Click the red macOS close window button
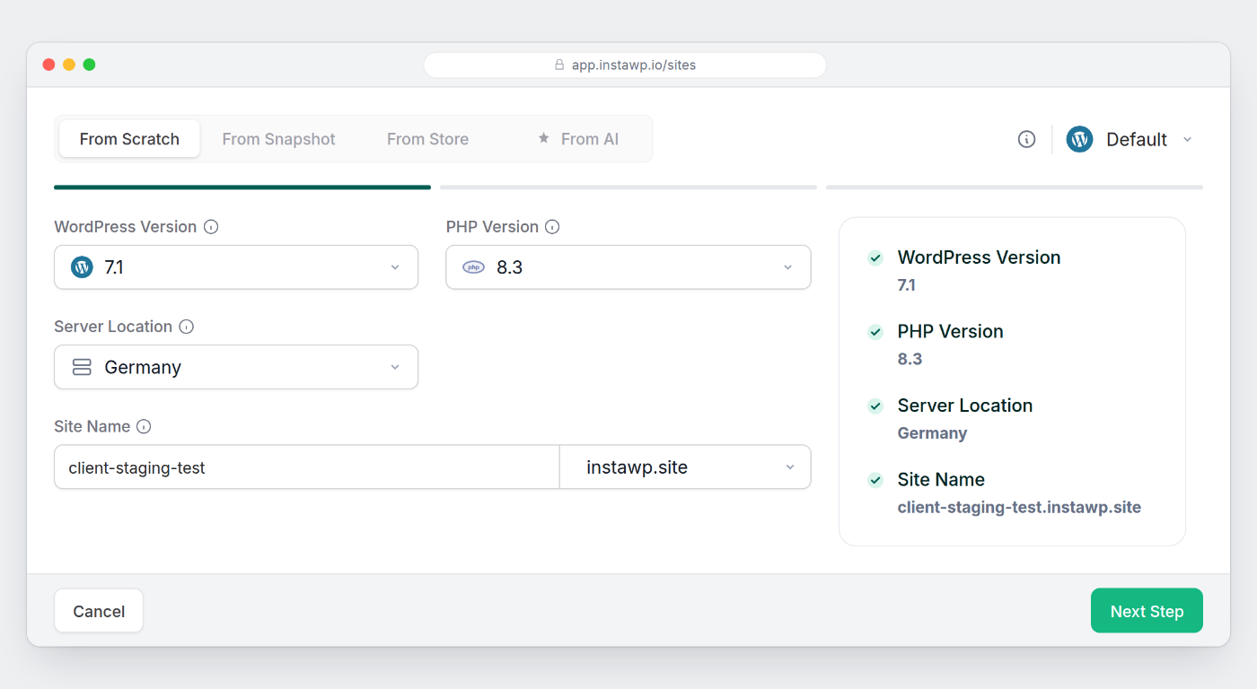 (x=48, y=65)
